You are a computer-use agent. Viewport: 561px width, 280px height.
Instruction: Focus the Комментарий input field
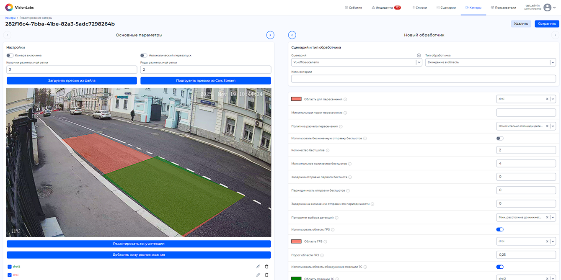[x=424, y=79]
